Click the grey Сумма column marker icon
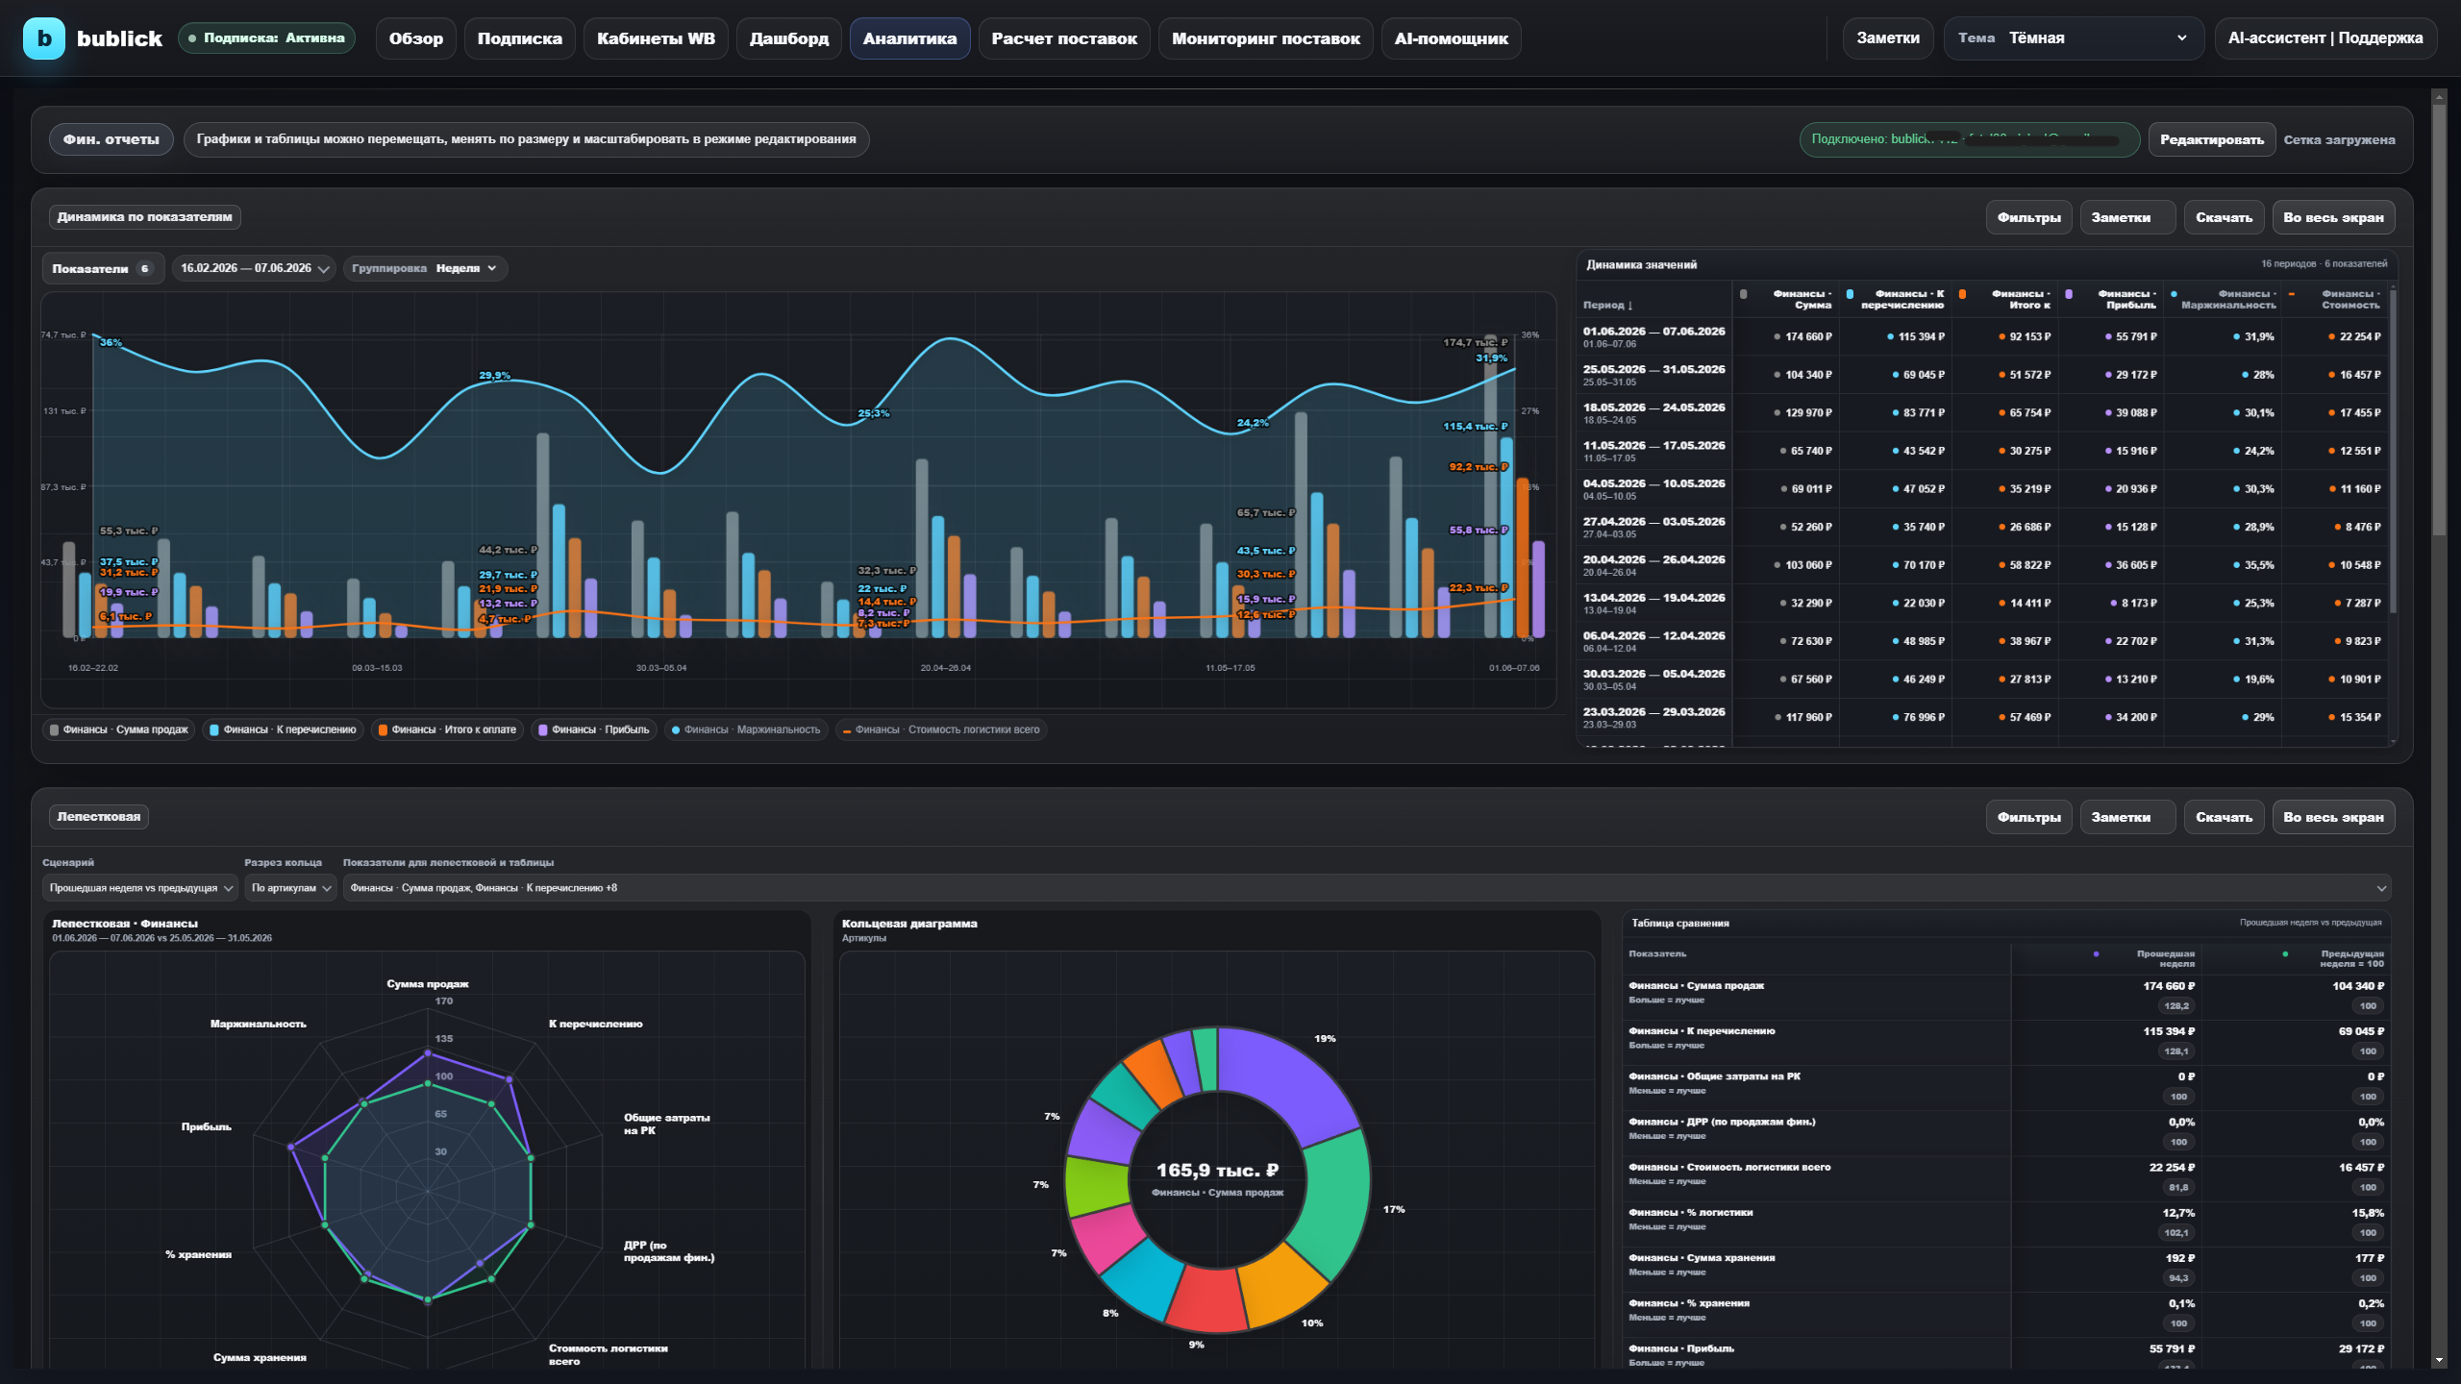This screenshot has height=1384, width=2461. 1744,294
